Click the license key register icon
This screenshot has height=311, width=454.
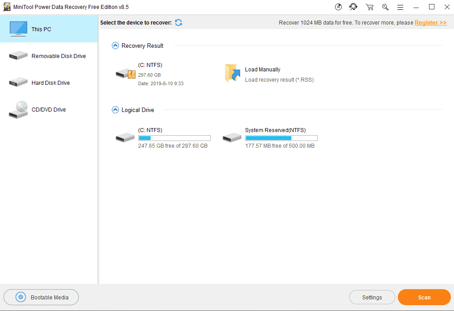tap(385, 7)
